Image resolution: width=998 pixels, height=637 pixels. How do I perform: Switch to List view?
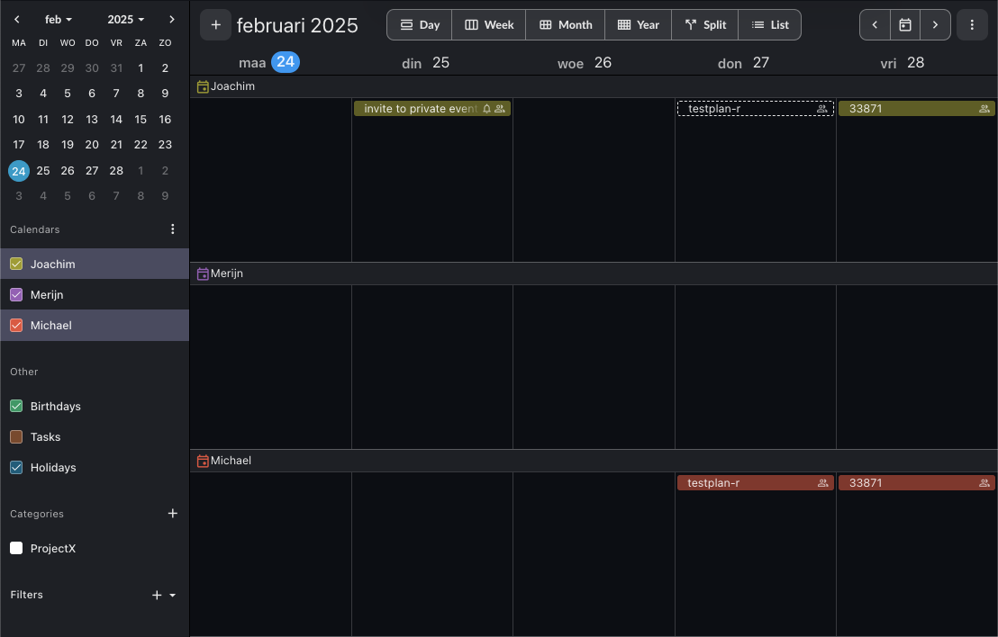[770, 25]
